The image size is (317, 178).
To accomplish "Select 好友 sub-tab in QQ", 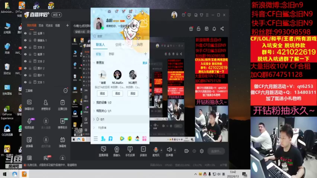I will tap(99, 54).
